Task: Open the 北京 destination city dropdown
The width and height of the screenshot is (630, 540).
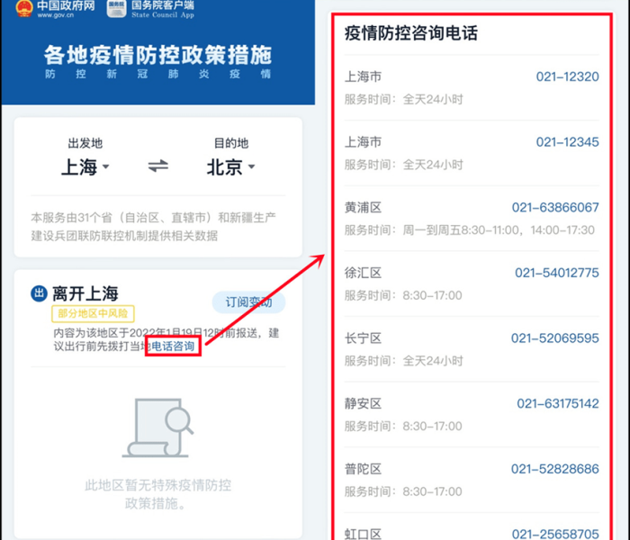Action: click(230, 167)
